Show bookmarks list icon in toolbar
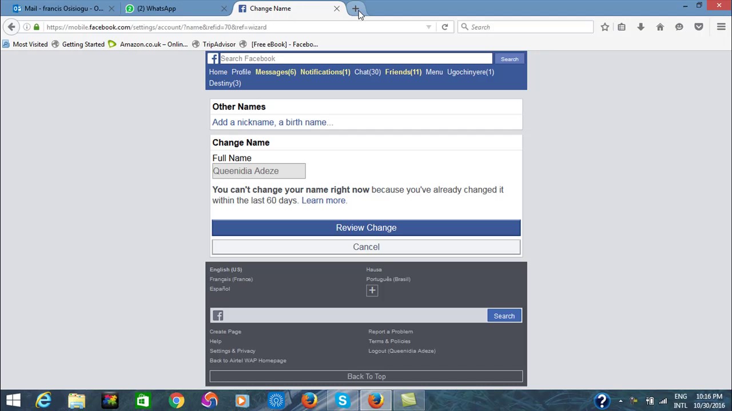 pos(622,27)
